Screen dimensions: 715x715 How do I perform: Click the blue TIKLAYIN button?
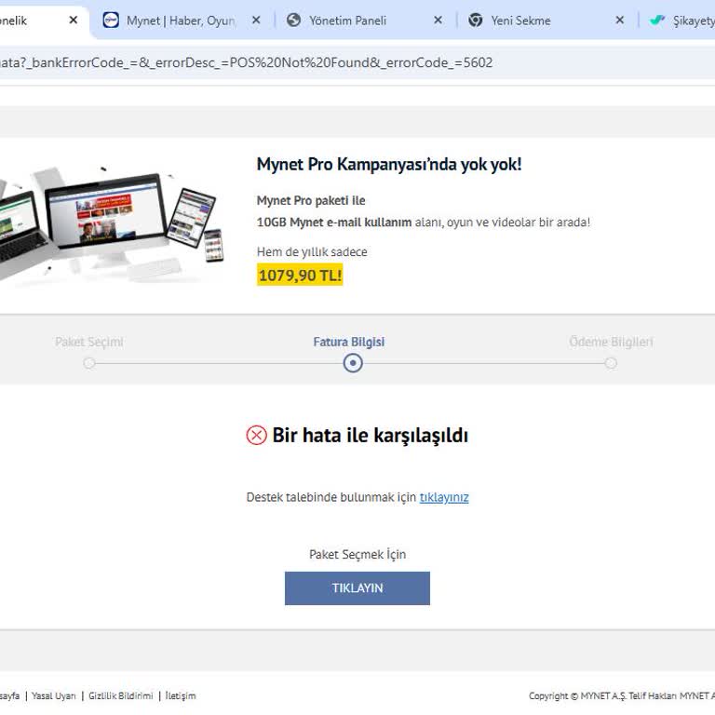[357, 588]
